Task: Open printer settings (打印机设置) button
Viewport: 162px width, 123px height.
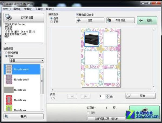Action: 24,18
